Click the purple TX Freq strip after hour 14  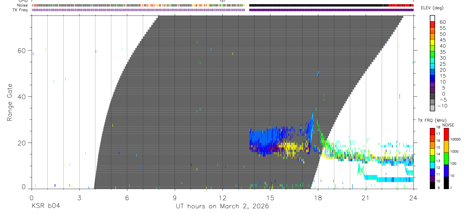click(x=331, y=10)
